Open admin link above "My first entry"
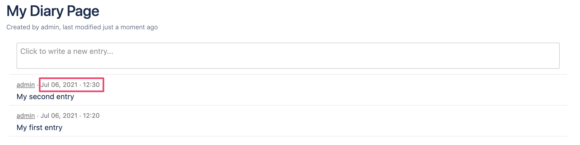580x145 pixels. point(26,116)
